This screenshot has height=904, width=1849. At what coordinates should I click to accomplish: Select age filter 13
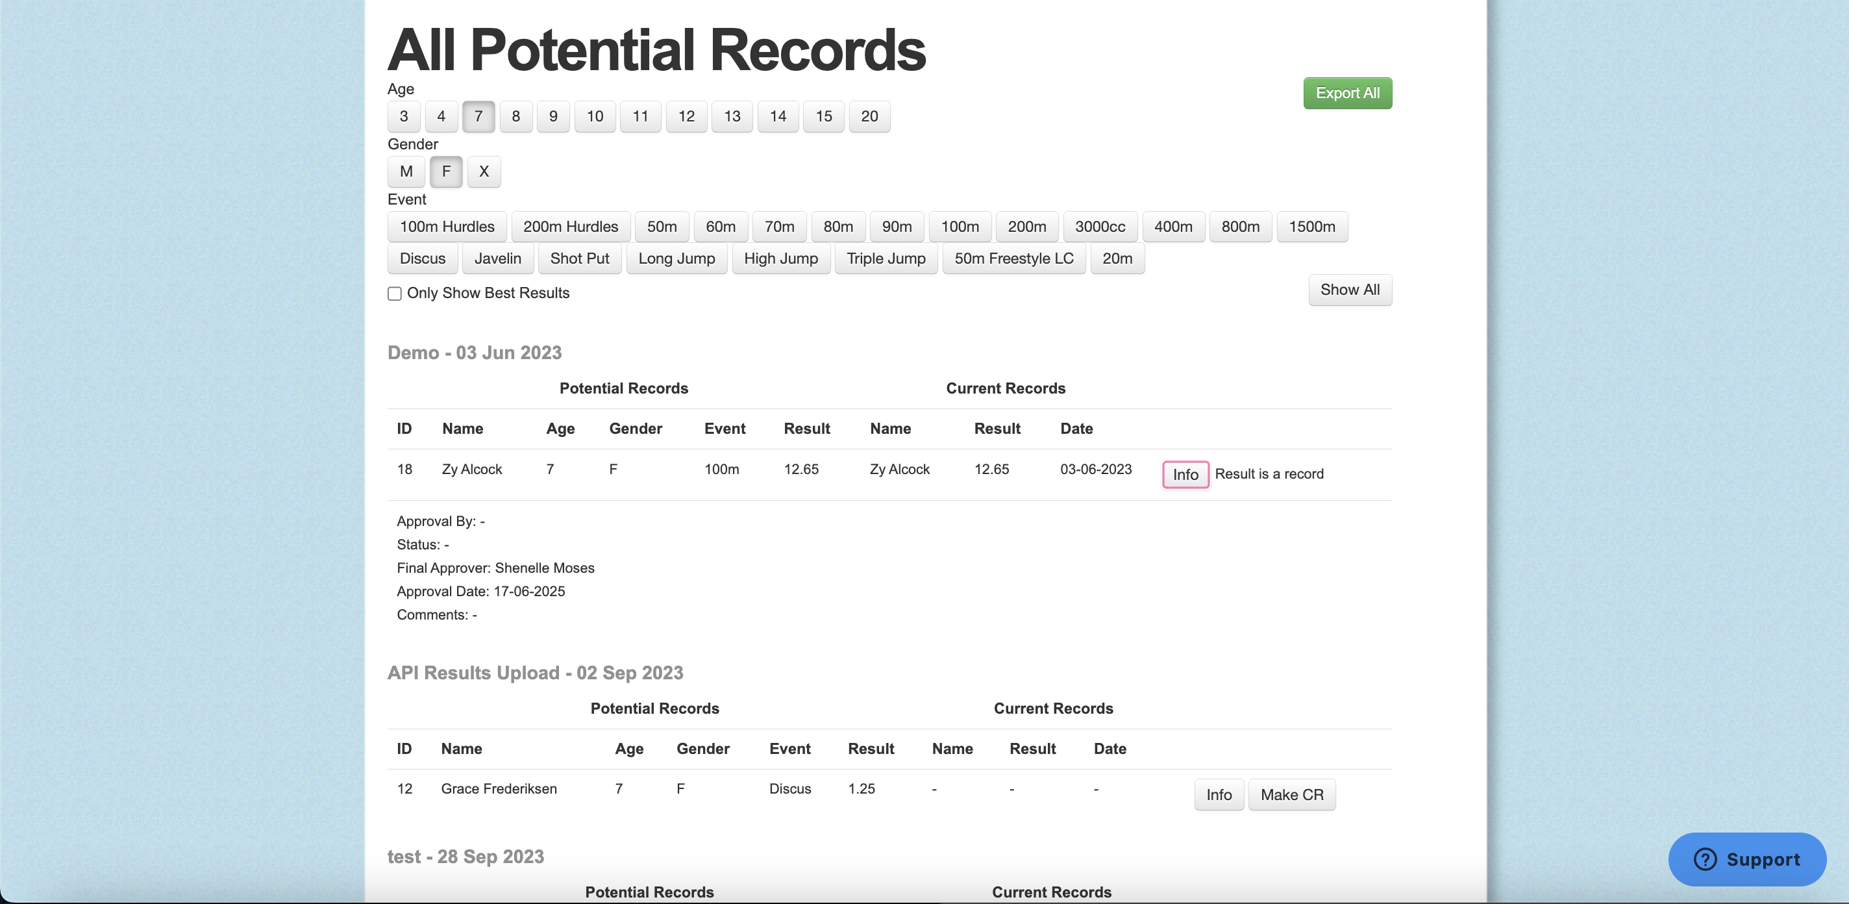tap(732, 116)
